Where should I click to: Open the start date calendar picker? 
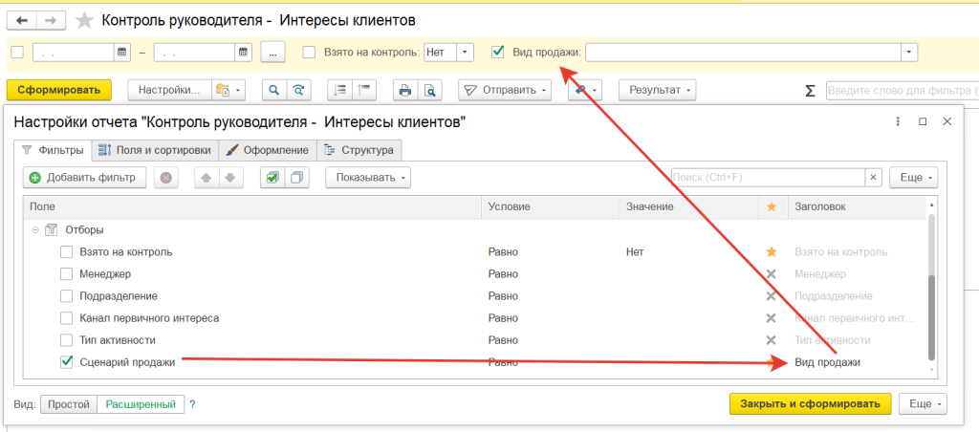tap(121, 53)
